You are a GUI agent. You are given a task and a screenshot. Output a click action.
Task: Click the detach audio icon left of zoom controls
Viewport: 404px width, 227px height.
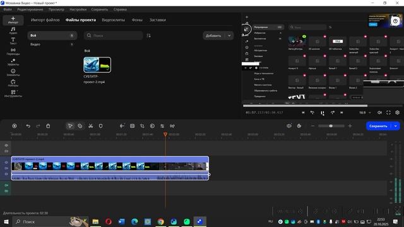[x=289, y=126]
